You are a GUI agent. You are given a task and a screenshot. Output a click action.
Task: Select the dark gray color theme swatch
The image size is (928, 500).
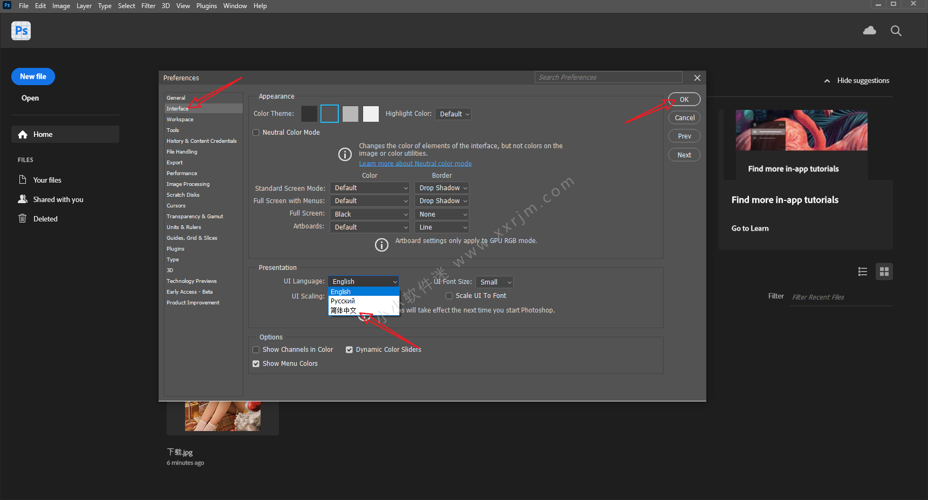coord(330,114)
